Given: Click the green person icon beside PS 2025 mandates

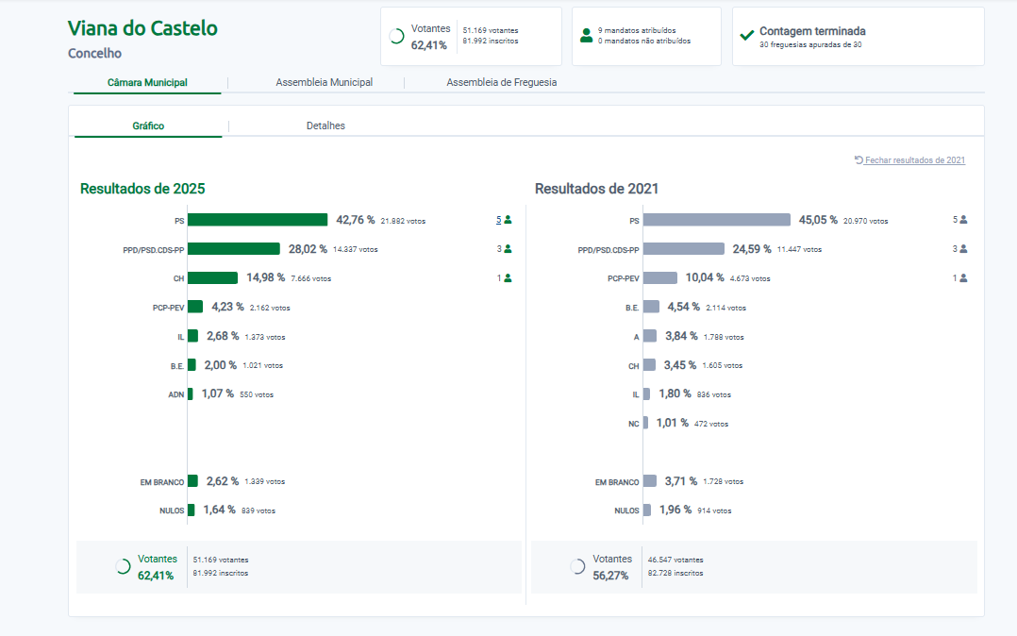Looking at the screenshot, I should click(508, 220).
